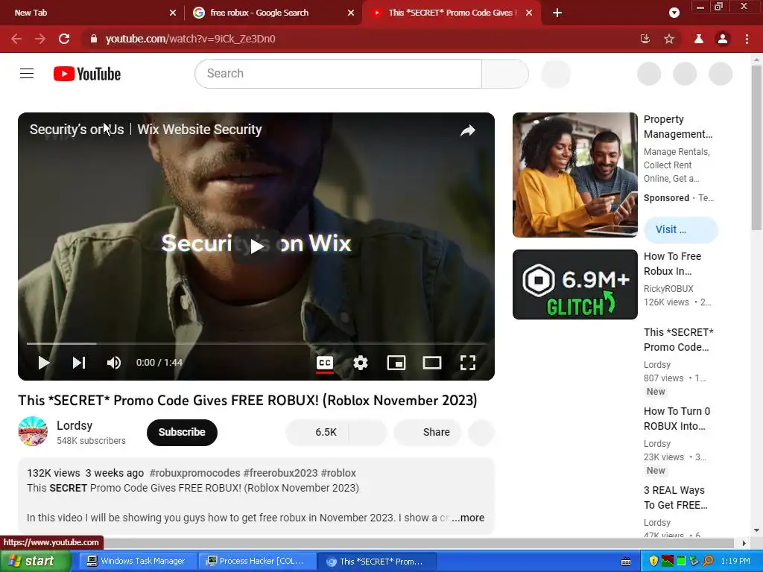Switch to Process Hacker in taskbar
The height and width of the screenshot is (572, 763).
(x=256, y=562)
